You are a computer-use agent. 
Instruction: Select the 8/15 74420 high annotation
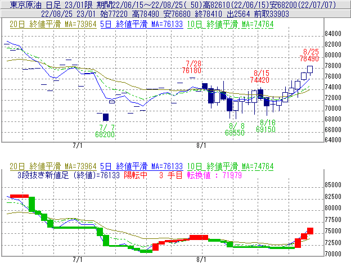(260, 76)
